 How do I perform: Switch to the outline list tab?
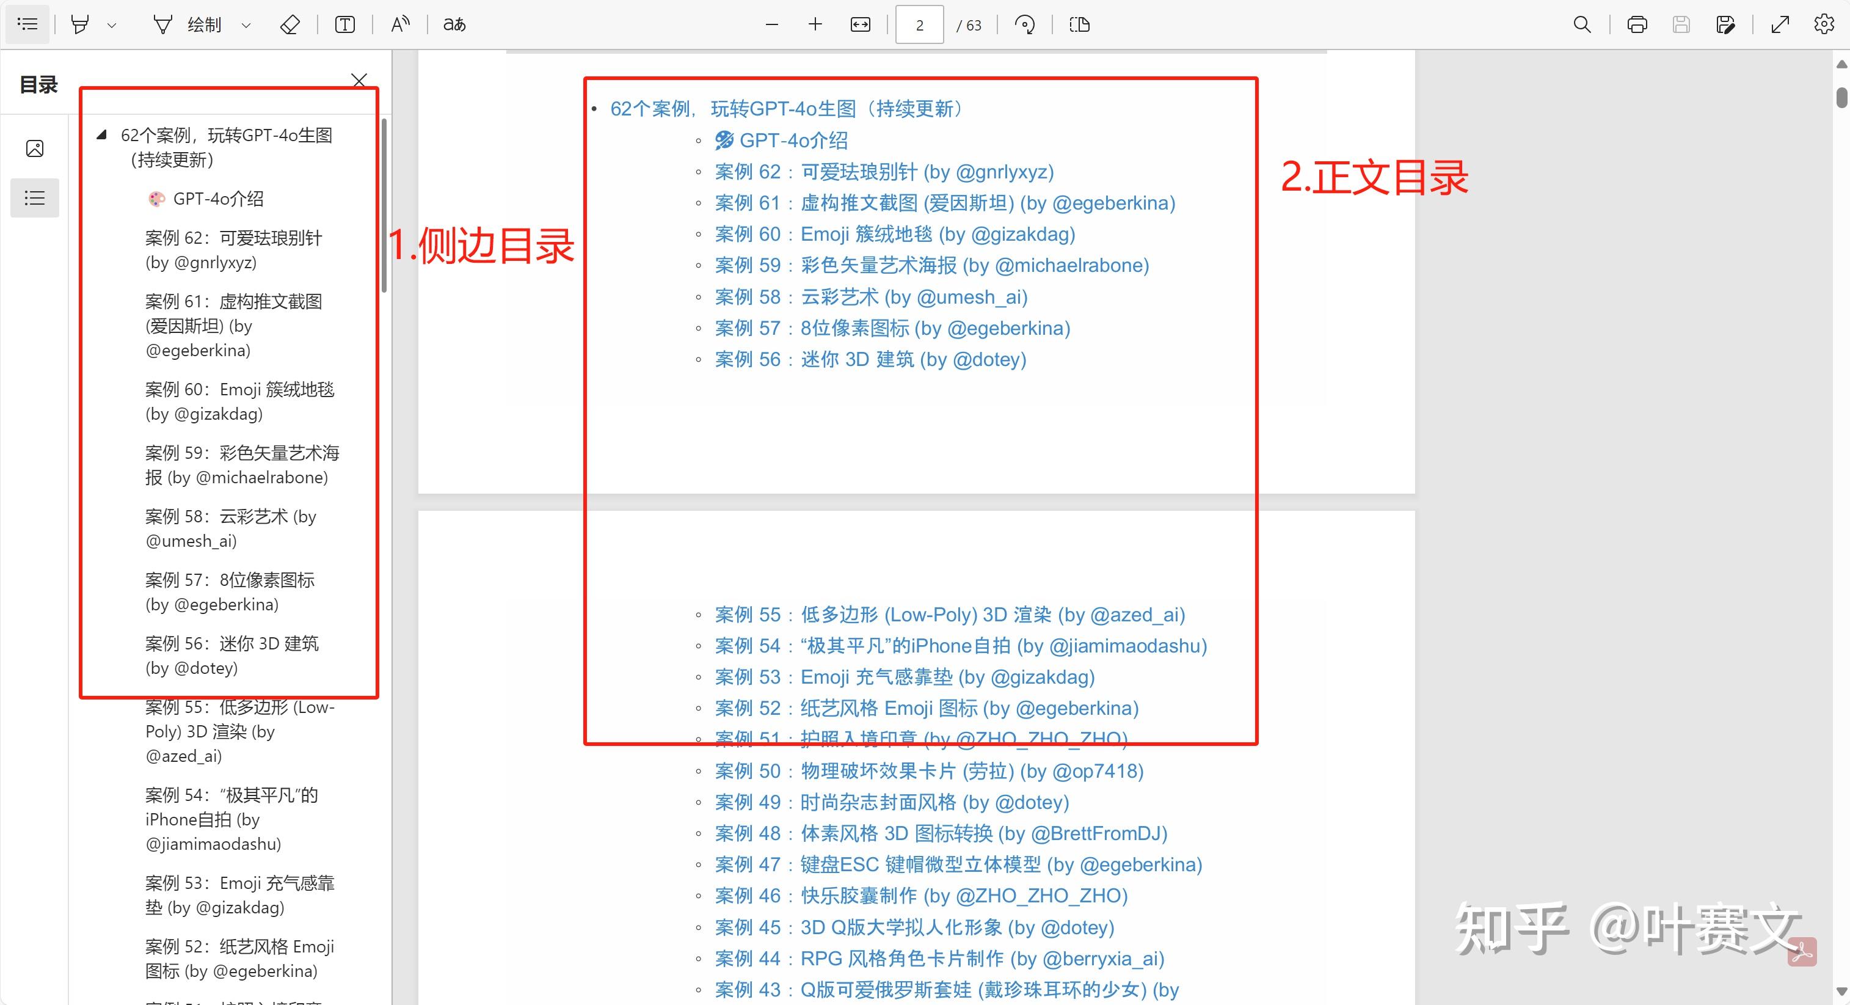click(x=34, y=197)
